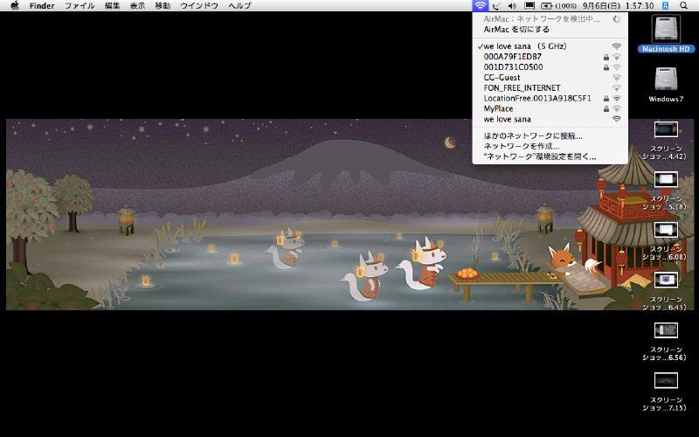Join network 000A79F1ED87
The image size is (699, 437).
550,57
